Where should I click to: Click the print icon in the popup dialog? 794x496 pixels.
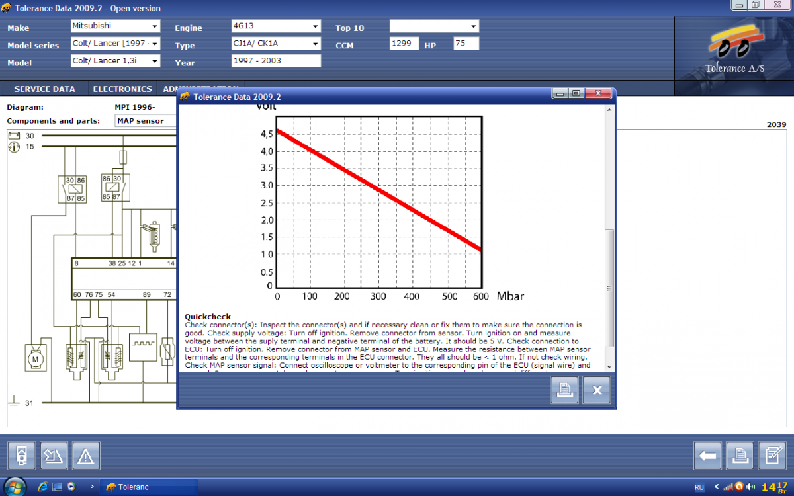[x=564, y=390]
